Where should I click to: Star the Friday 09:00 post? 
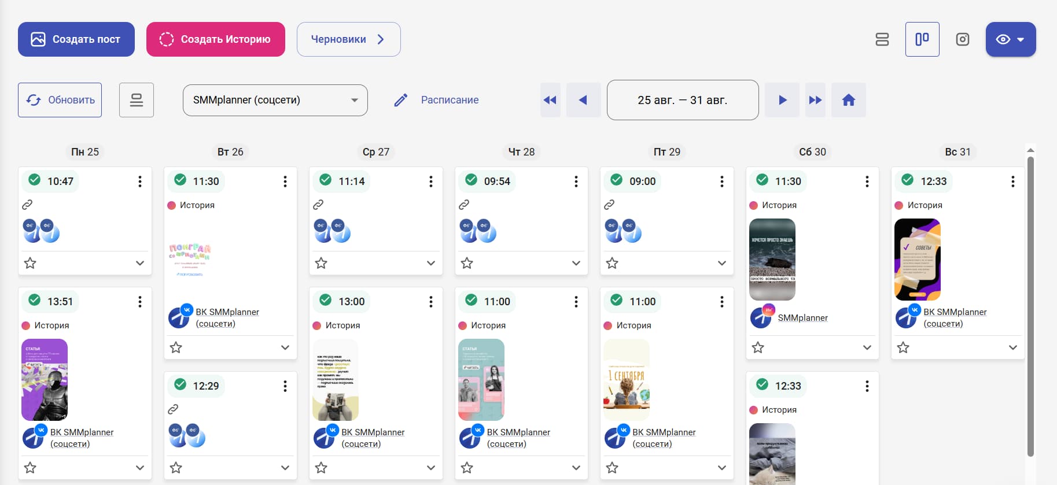coord(612,263)
